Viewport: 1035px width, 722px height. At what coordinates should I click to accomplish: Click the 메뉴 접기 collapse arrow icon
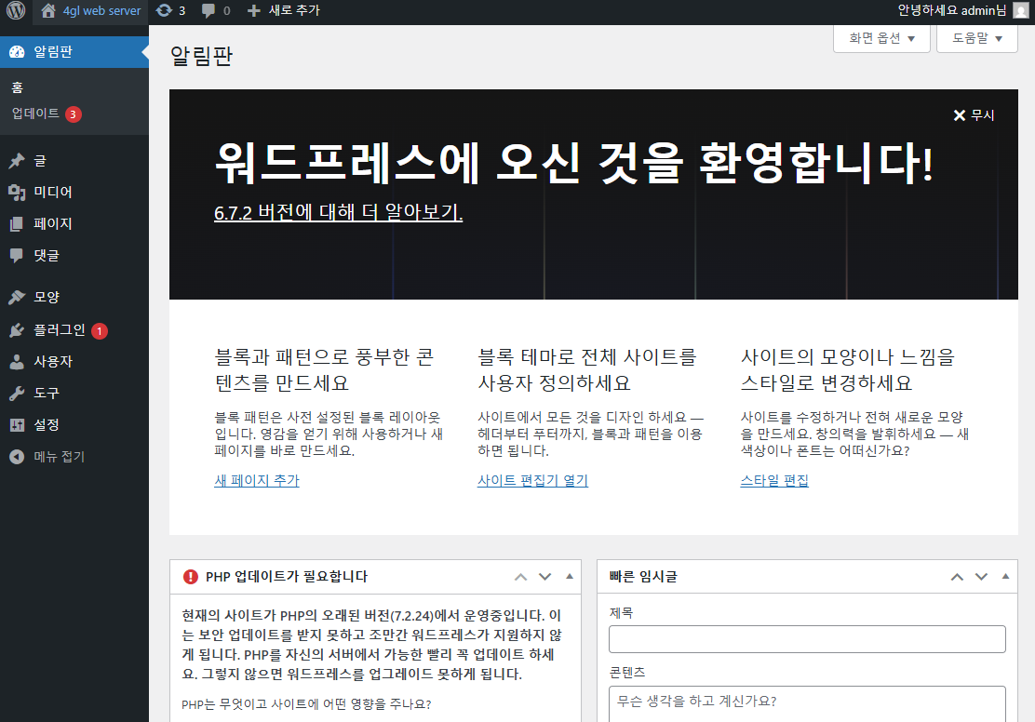click(x=17, y=457)
